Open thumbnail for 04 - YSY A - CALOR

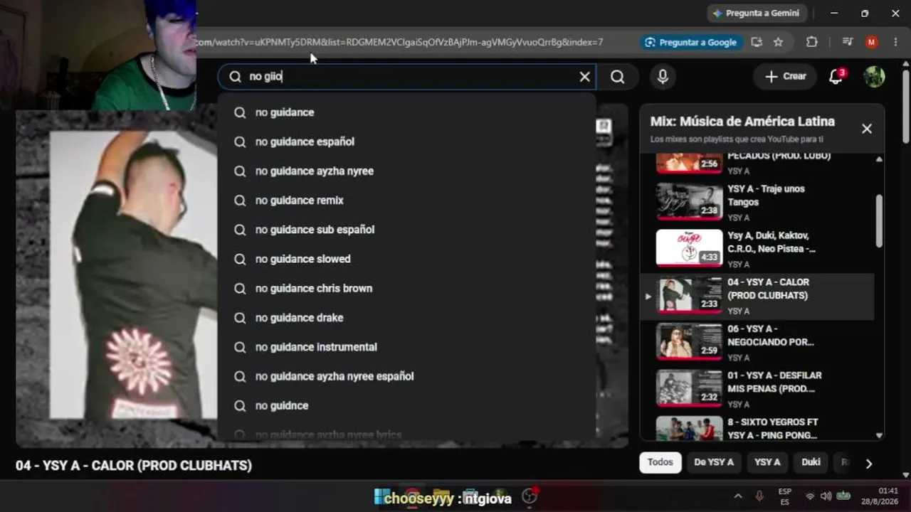pos(689,294)
